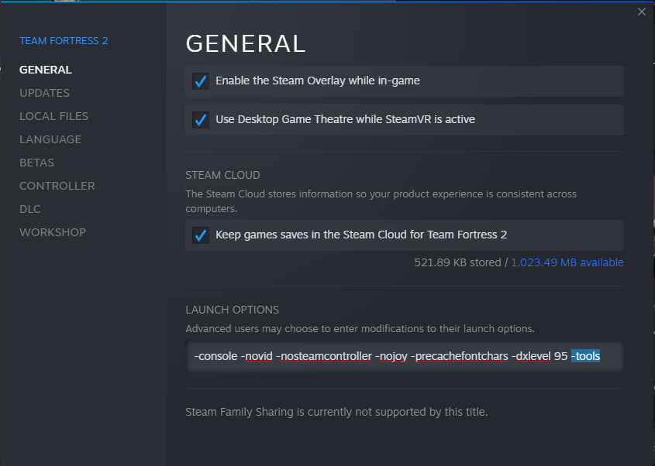Click the TEAM FORTRESS 2 title link

[x=64, y=40]
